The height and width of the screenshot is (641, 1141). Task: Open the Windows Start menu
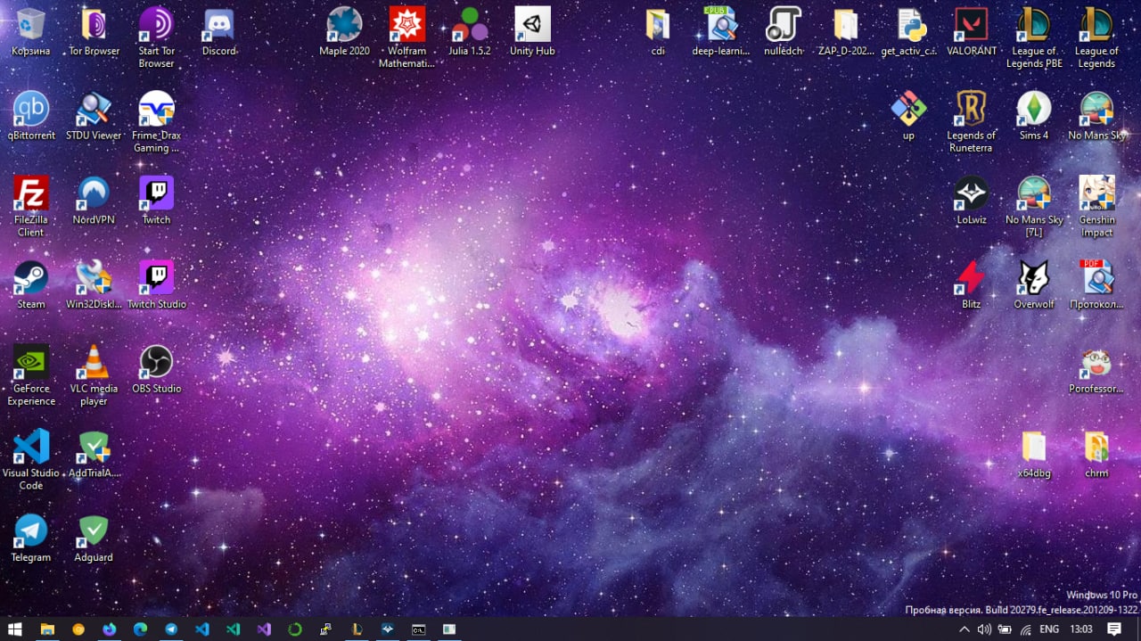point(15,629)
